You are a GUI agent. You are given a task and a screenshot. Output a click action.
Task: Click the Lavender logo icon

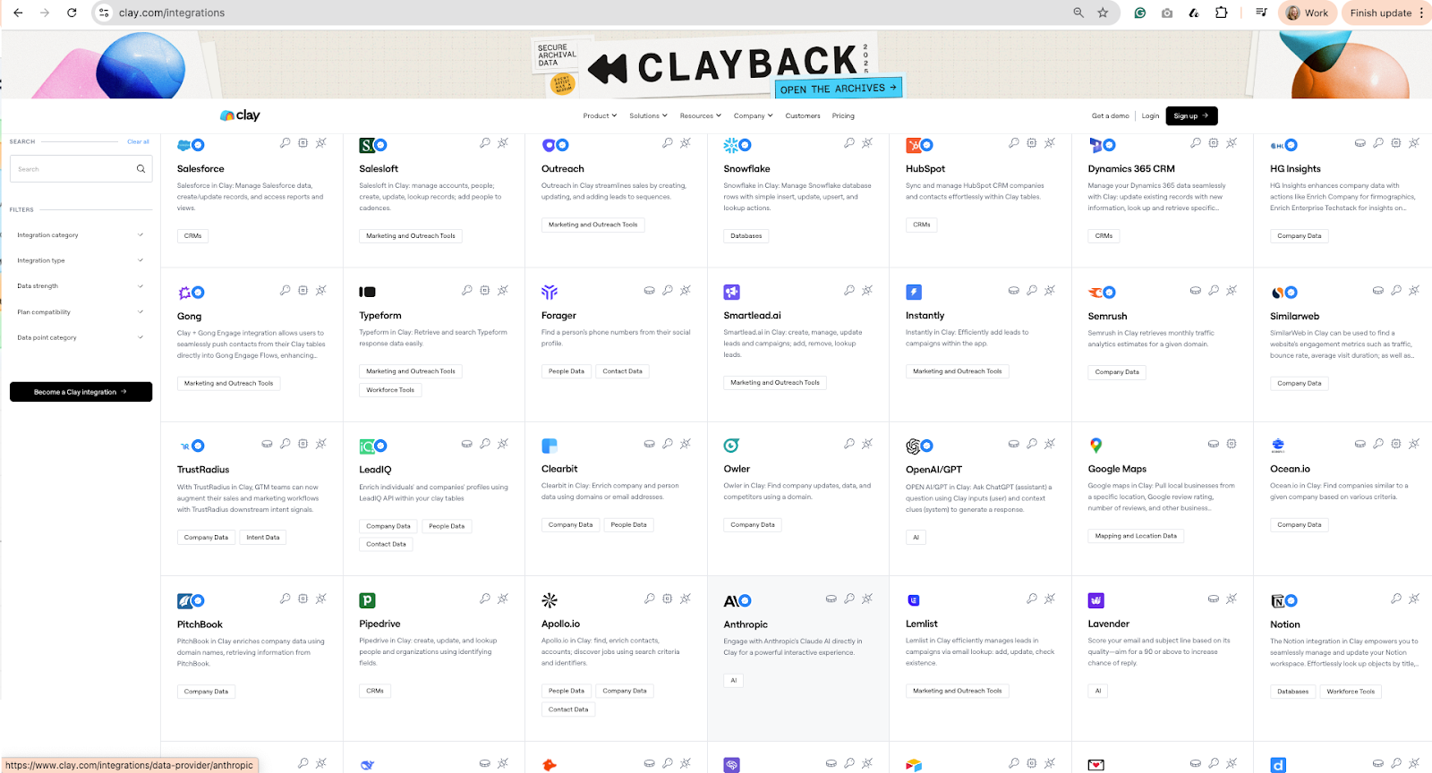[x=1096, y=600]
